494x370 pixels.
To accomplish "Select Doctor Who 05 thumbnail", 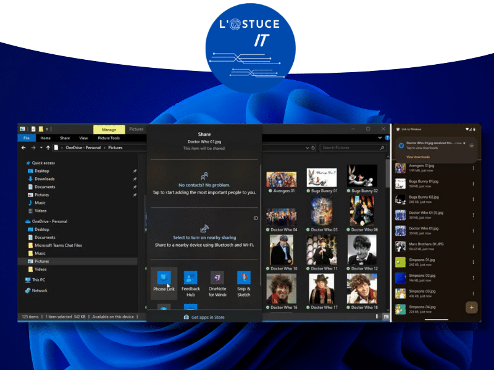I will [x=322, y=214].
